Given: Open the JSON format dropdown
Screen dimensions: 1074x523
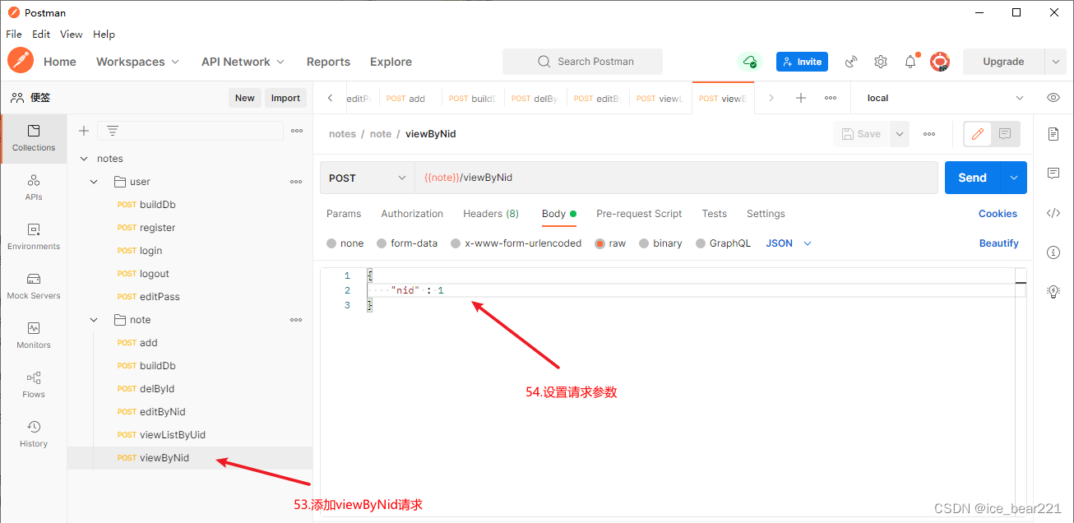Looking at the screenshot, I should pos(789,243).
